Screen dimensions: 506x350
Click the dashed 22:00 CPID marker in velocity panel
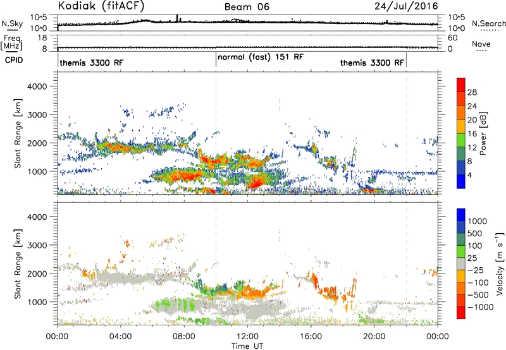(x=406, y=263)
